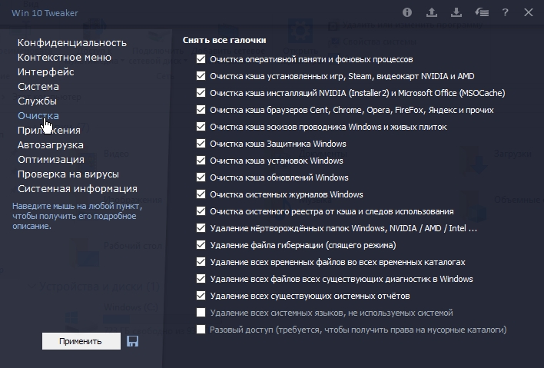Viewport: 544px width, 368px height.
Task: Click the restore defaults list arrow icon
Action: coord(482,13)
